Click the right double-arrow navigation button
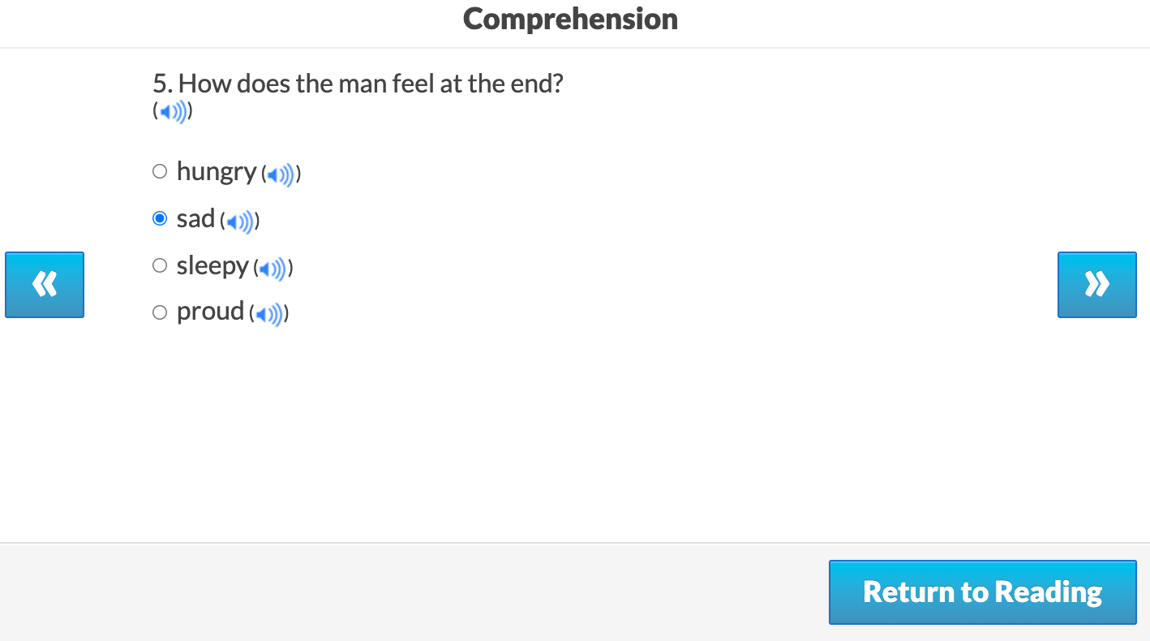Screen dimensions: 1150x641 [1096, 285]
